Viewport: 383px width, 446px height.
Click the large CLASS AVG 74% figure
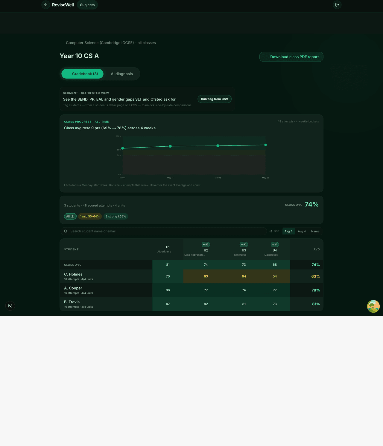[311, 204]
